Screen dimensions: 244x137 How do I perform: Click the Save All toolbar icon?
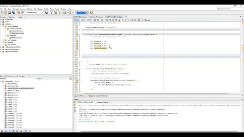coord(14,13)
